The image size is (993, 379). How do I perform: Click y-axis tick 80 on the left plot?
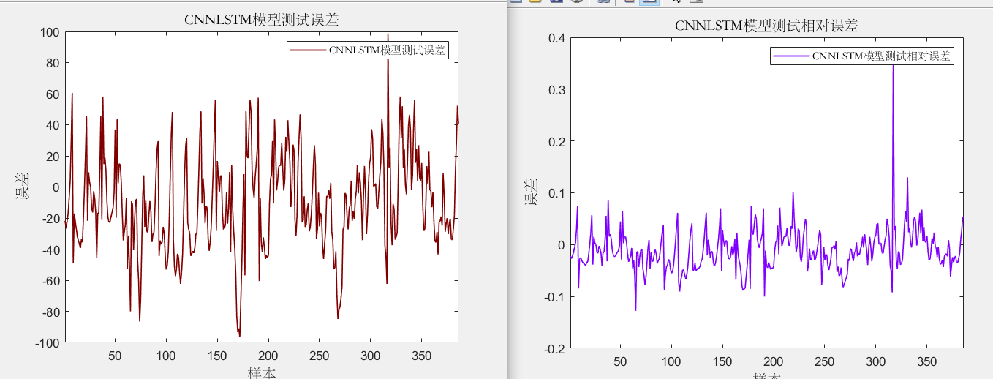pos(53,63)
